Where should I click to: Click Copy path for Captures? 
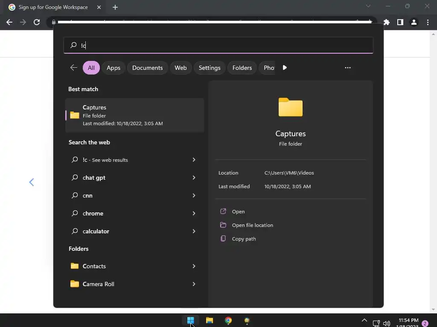pos(244,239)
